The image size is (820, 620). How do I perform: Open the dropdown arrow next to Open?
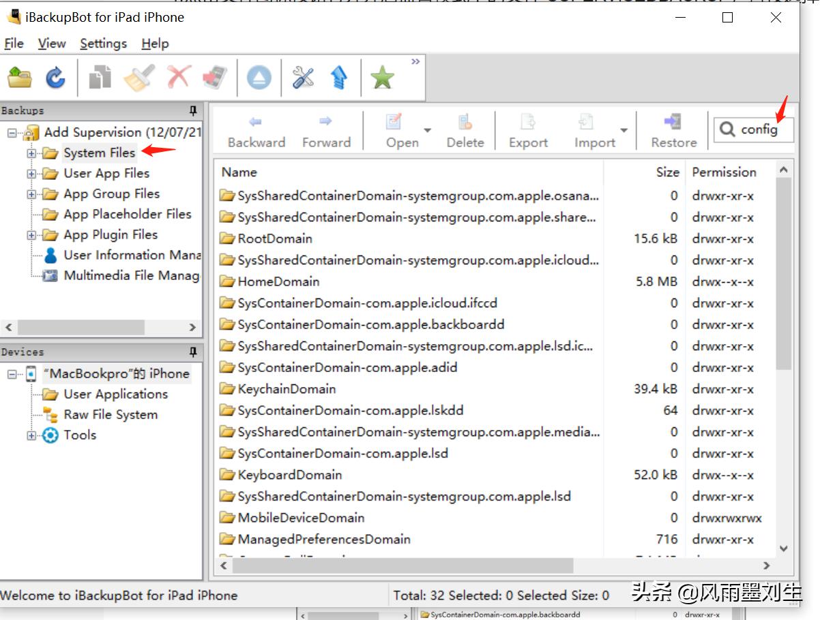[428, 131]
